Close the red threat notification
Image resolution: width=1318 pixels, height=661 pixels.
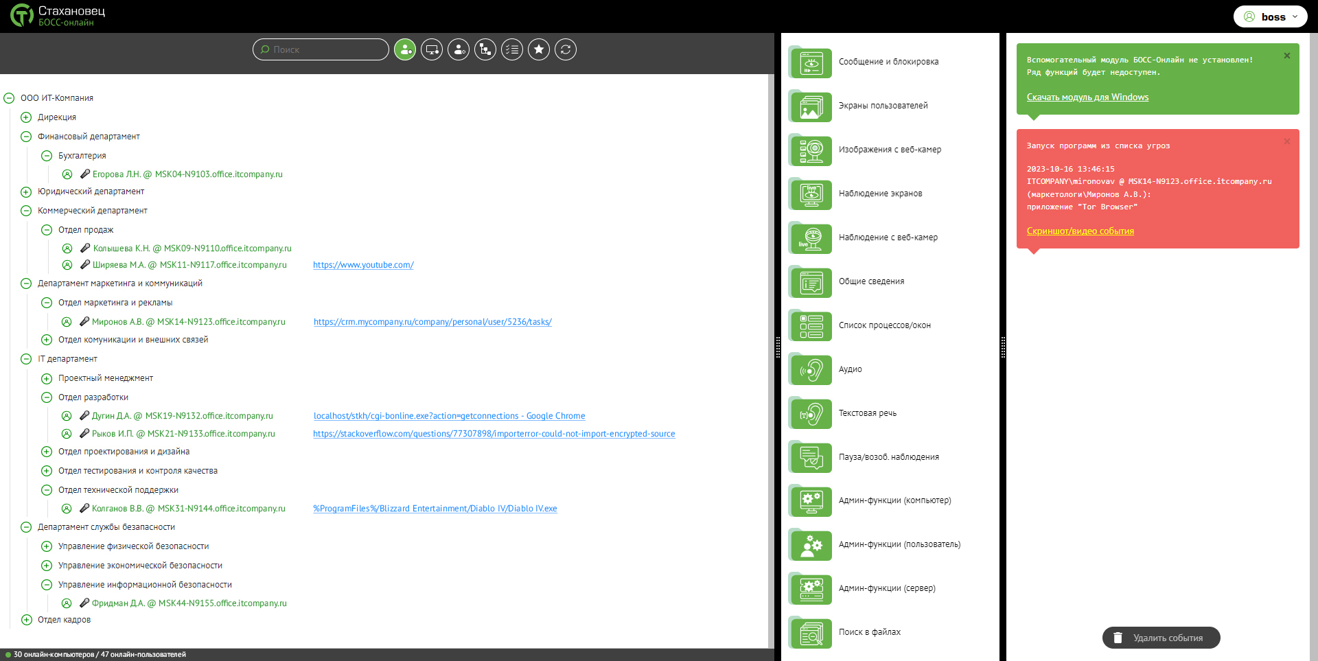point(1287,141)
